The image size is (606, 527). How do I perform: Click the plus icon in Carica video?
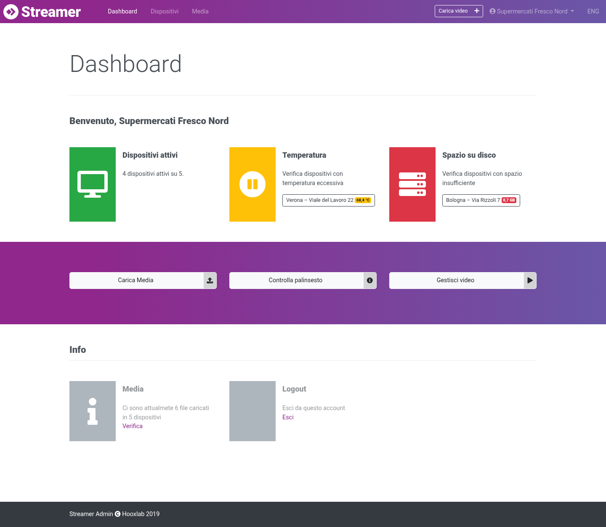tap(477, 11)
